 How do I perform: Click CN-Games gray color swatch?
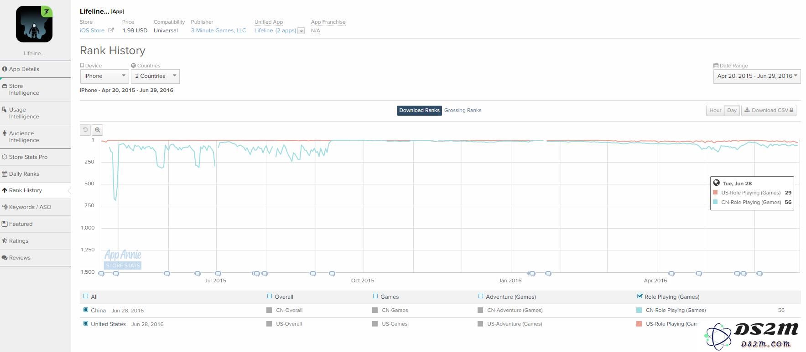375,310
